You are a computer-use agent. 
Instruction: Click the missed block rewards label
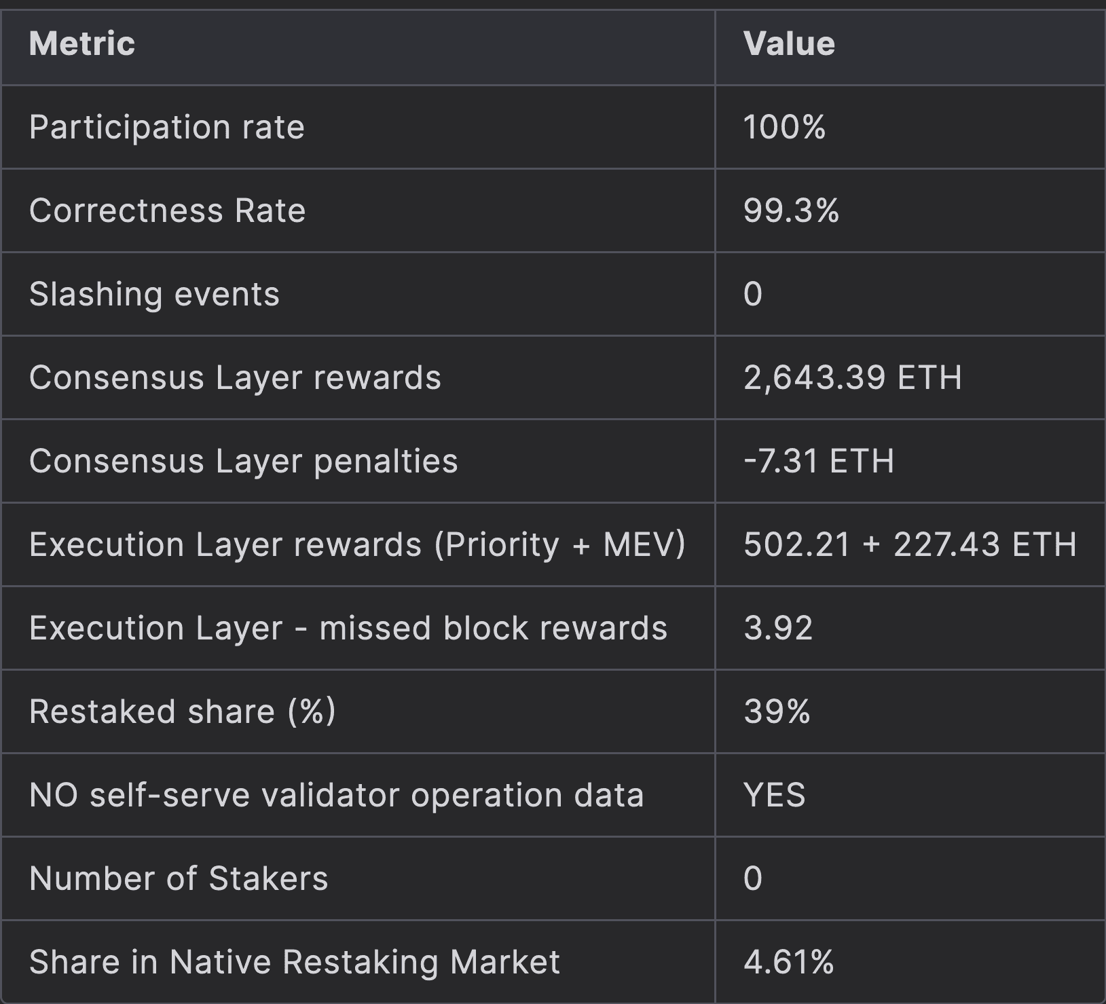pyautogui.click(x=348, y=629)
